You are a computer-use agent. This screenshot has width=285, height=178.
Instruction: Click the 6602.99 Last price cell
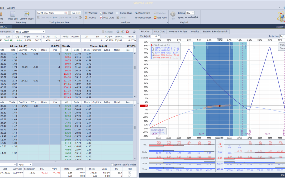8,40
